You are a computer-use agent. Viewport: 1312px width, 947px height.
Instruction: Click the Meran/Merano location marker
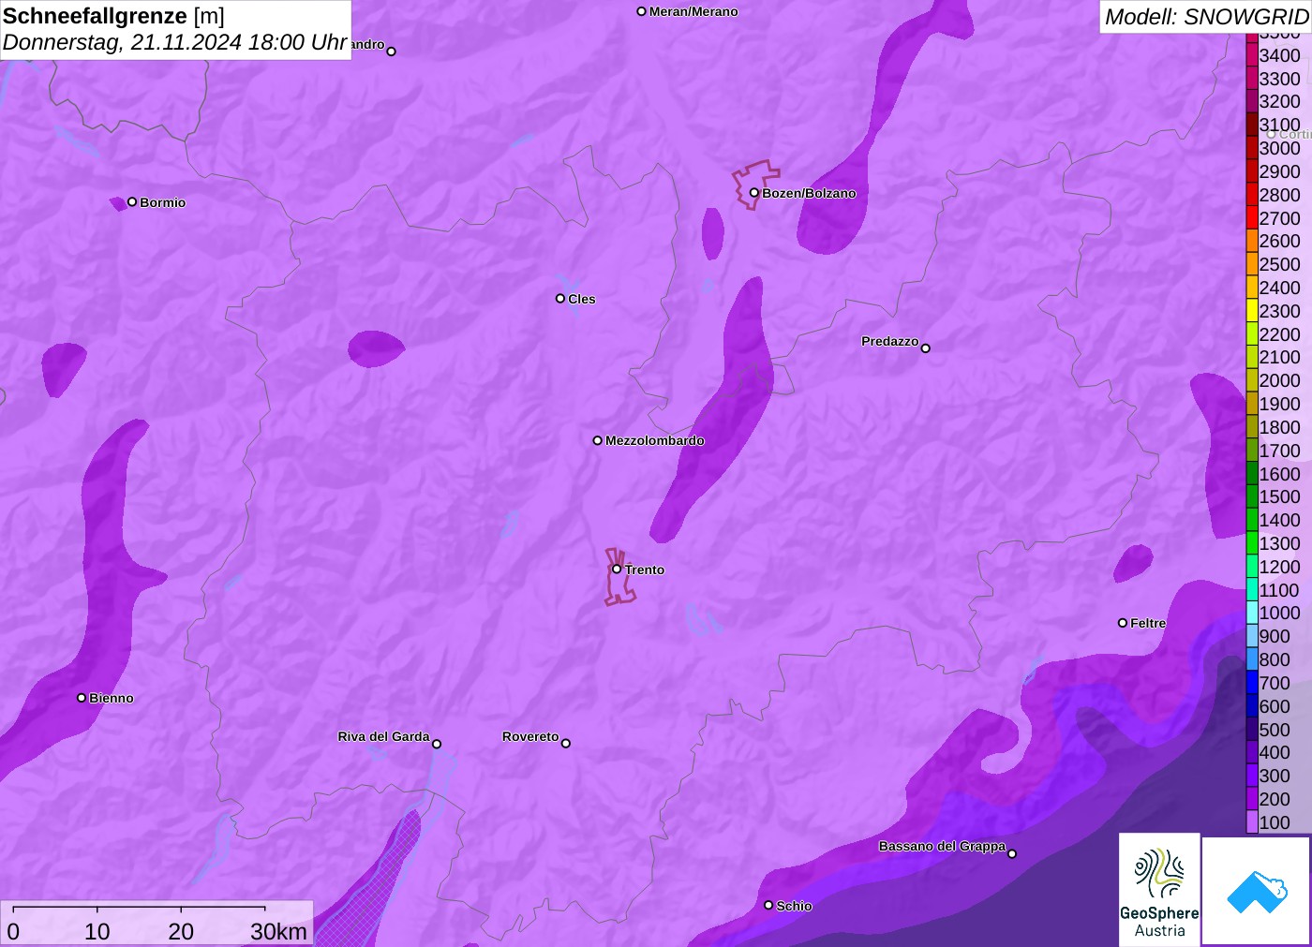click(641, 11)
